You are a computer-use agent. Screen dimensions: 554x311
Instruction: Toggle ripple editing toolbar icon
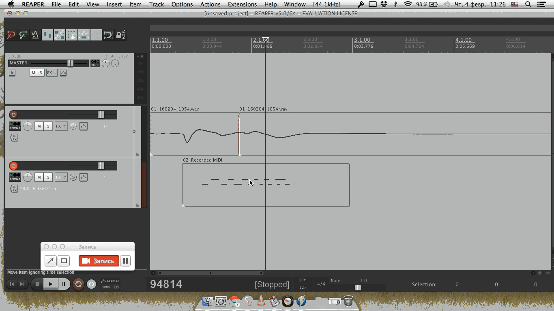72,35
